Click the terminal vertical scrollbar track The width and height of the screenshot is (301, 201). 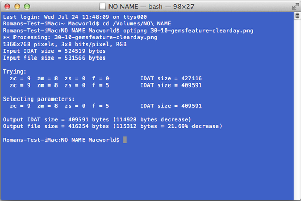point(297,109)
